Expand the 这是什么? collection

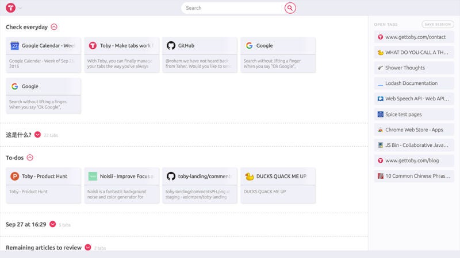(37, 135)
